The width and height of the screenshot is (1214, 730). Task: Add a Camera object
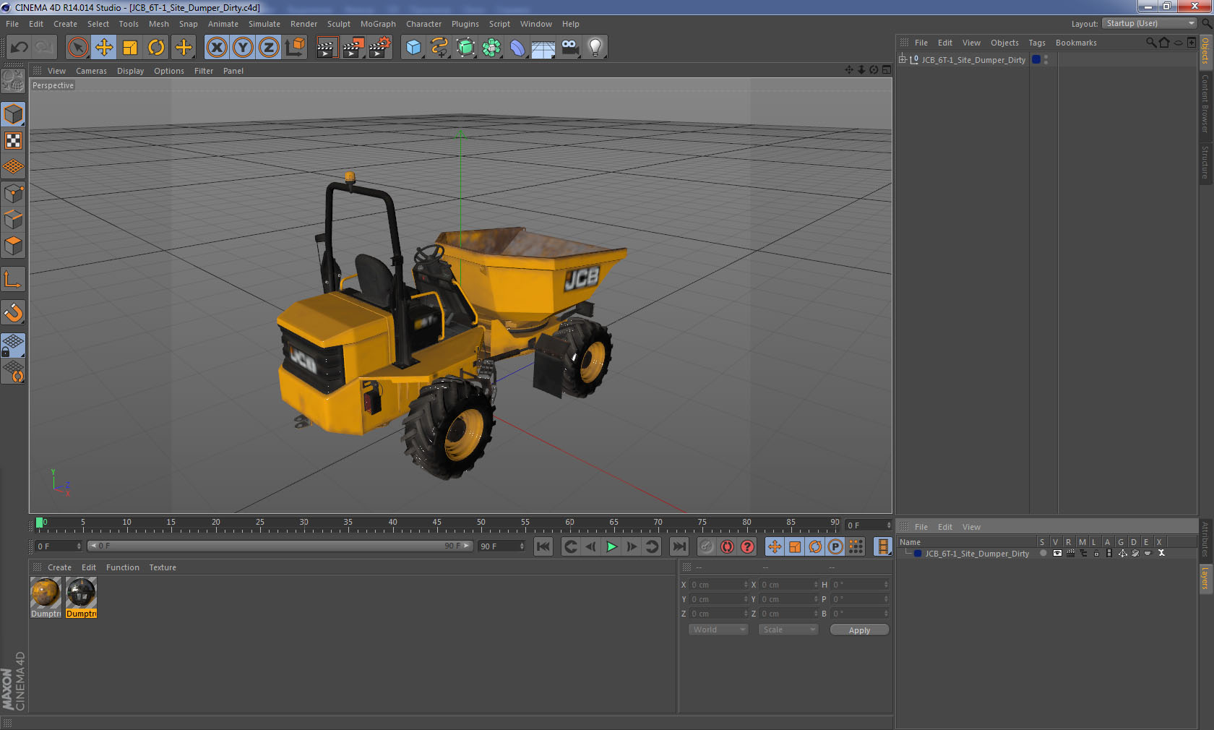[x=569, y=48]
